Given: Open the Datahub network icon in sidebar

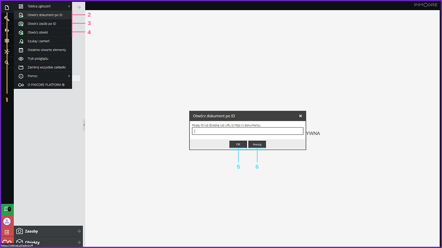Looking at the screenshot, I should coord(7,51).
